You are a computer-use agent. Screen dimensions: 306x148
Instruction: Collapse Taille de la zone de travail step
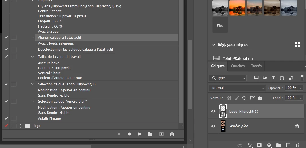32,57
